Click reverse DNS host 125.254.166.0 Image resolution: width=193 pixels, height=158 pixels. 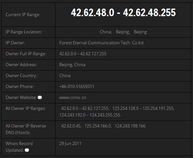98,126
